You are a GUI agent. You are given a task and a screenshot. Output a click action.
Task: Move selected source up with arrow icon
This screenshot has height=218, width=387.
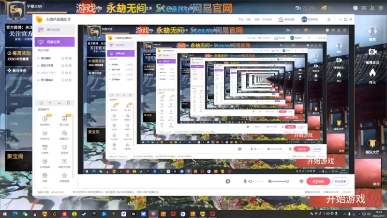(x=50, y=103)
